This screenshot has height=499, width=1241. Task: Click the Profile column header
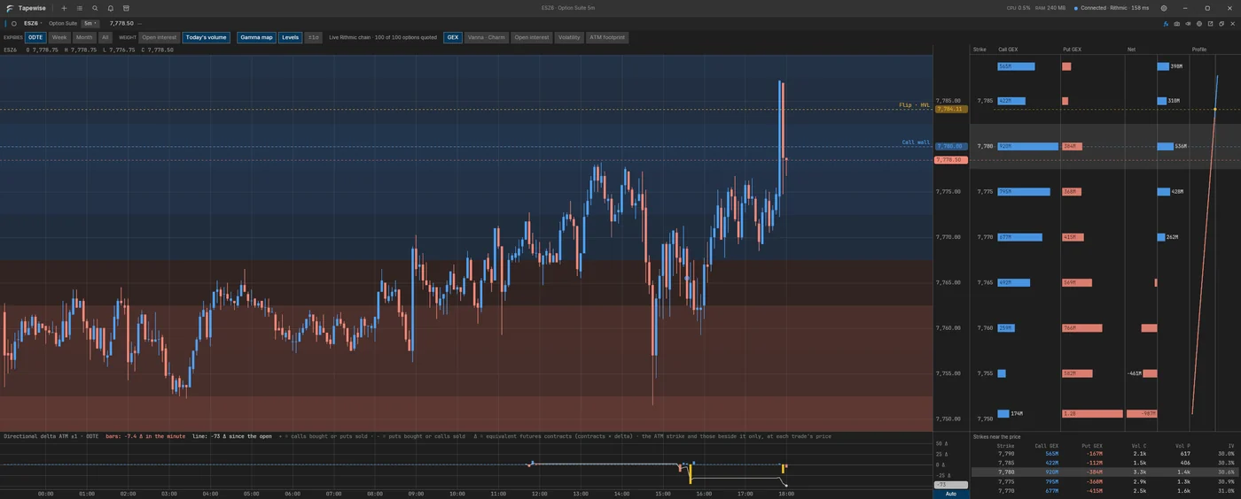pyautogui.click(x=1199, y=50)
